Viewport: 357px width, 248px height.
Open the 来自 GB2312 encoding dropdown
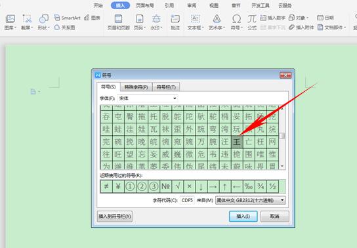(251, 201)
